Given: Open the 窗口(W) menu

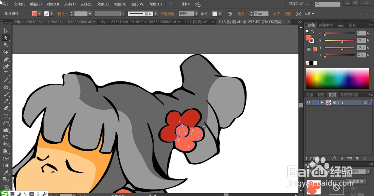Looking at the screenshot, I should (138, 4).
